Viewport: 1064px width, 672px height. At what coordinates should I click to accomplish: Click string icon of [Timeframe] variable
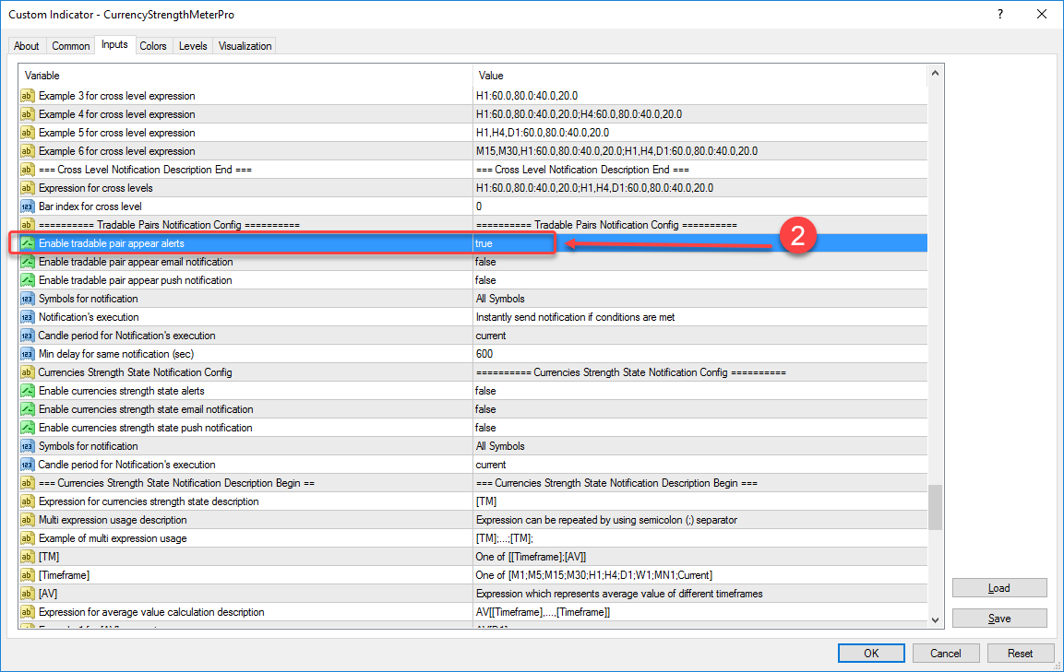click(27, 575)
